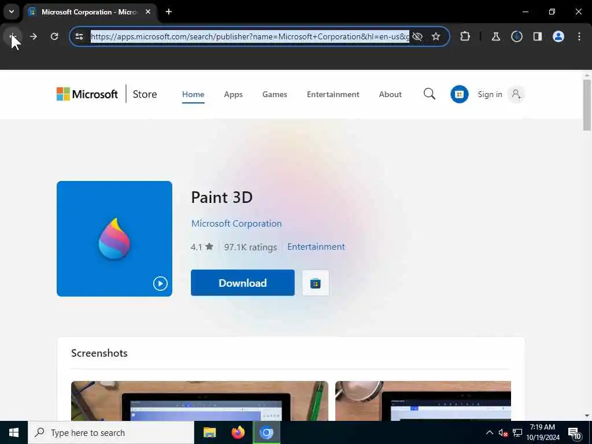View site information icon in address bar

tap(79, 36)
